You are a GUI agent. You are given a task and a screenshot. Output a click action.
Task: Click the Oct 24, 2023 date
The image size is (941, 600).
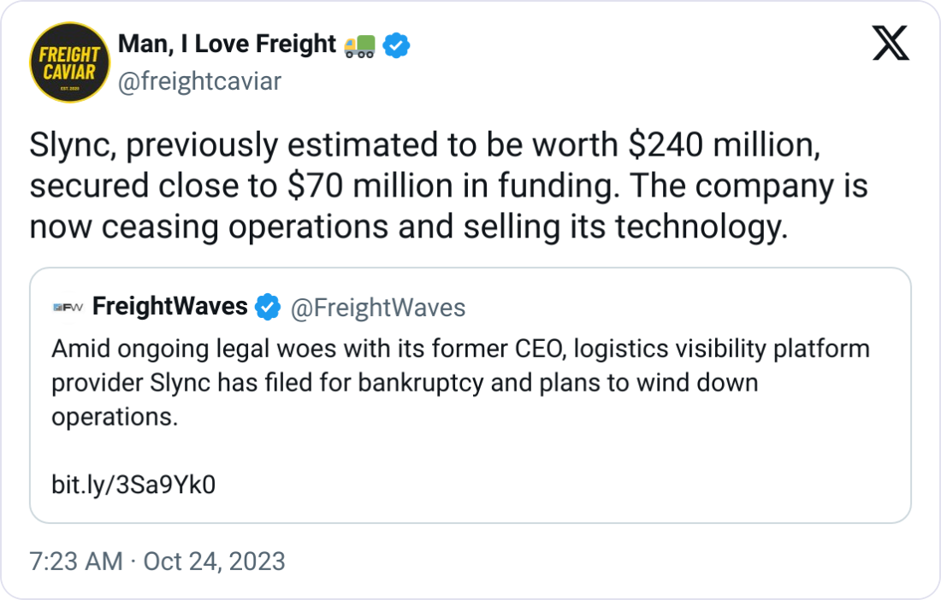click(x=213, y=562)
